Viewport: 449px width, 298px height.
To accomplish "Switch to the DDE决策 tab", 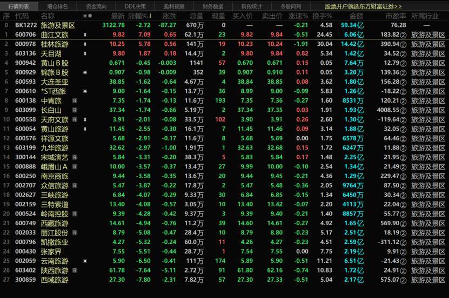I will click(135, 6).
